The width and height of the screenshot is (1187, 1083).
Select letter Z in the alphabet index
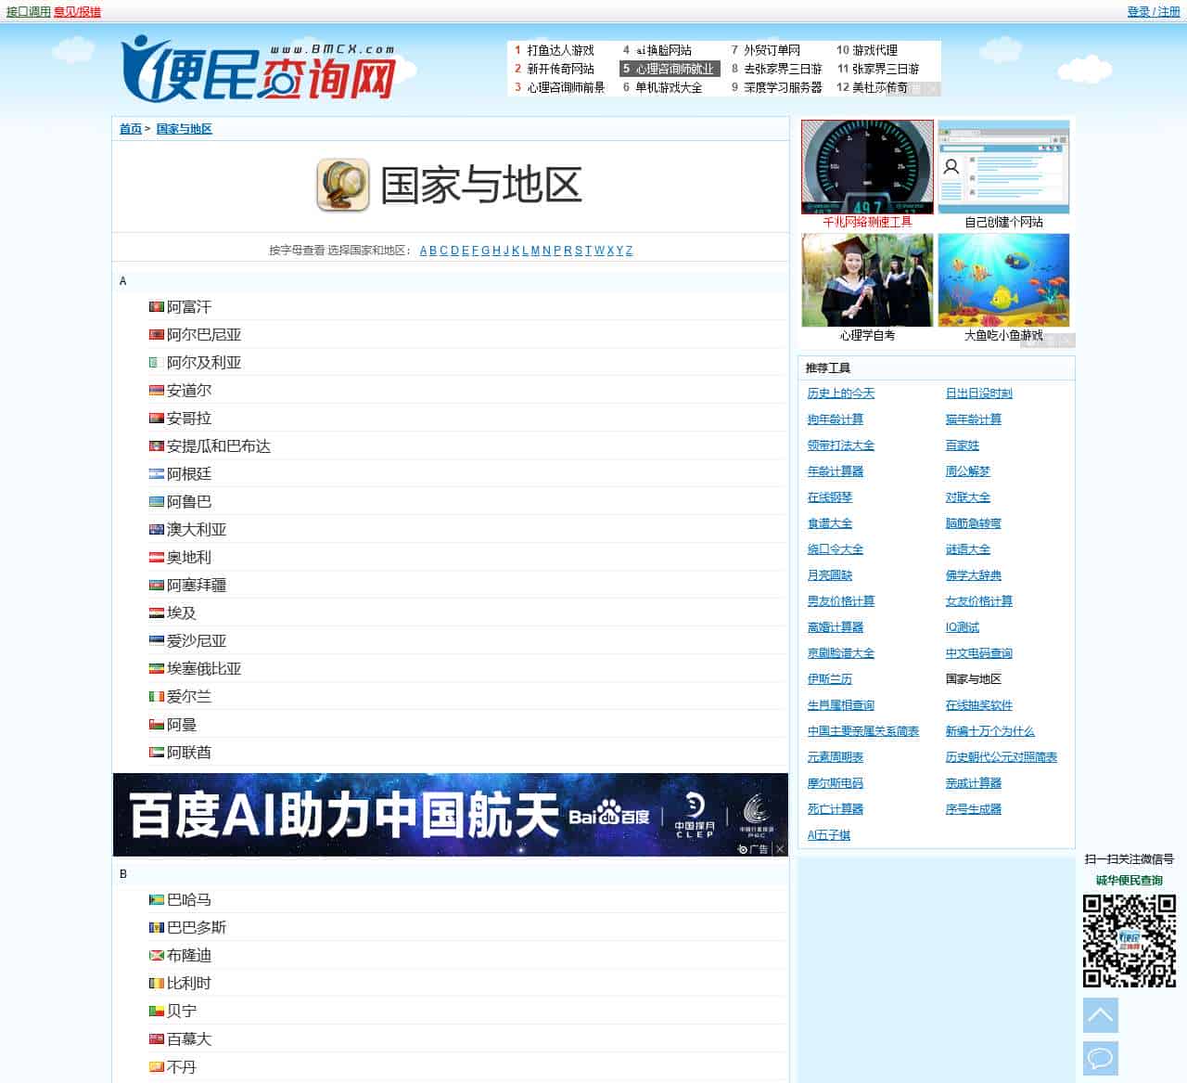629,250
